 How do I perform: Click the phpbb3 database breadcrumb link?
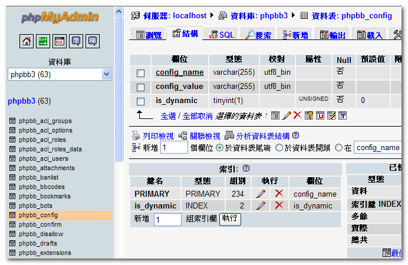[x=259, y=15]
